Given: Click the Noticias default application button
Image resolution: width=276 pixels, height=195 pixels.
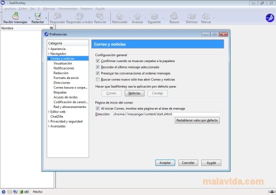Looking at the screenshot, I should 134,93.
